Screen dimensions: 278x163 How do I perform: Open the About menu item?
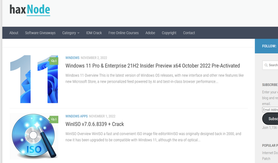pyautogui.click(x=14, y=33)
